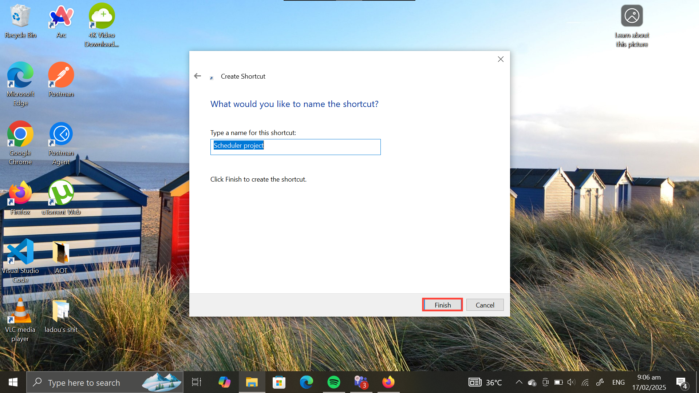The image size is (699, 393).
Task: Click the Learn about this picture icon
Action: click(632, 16)
